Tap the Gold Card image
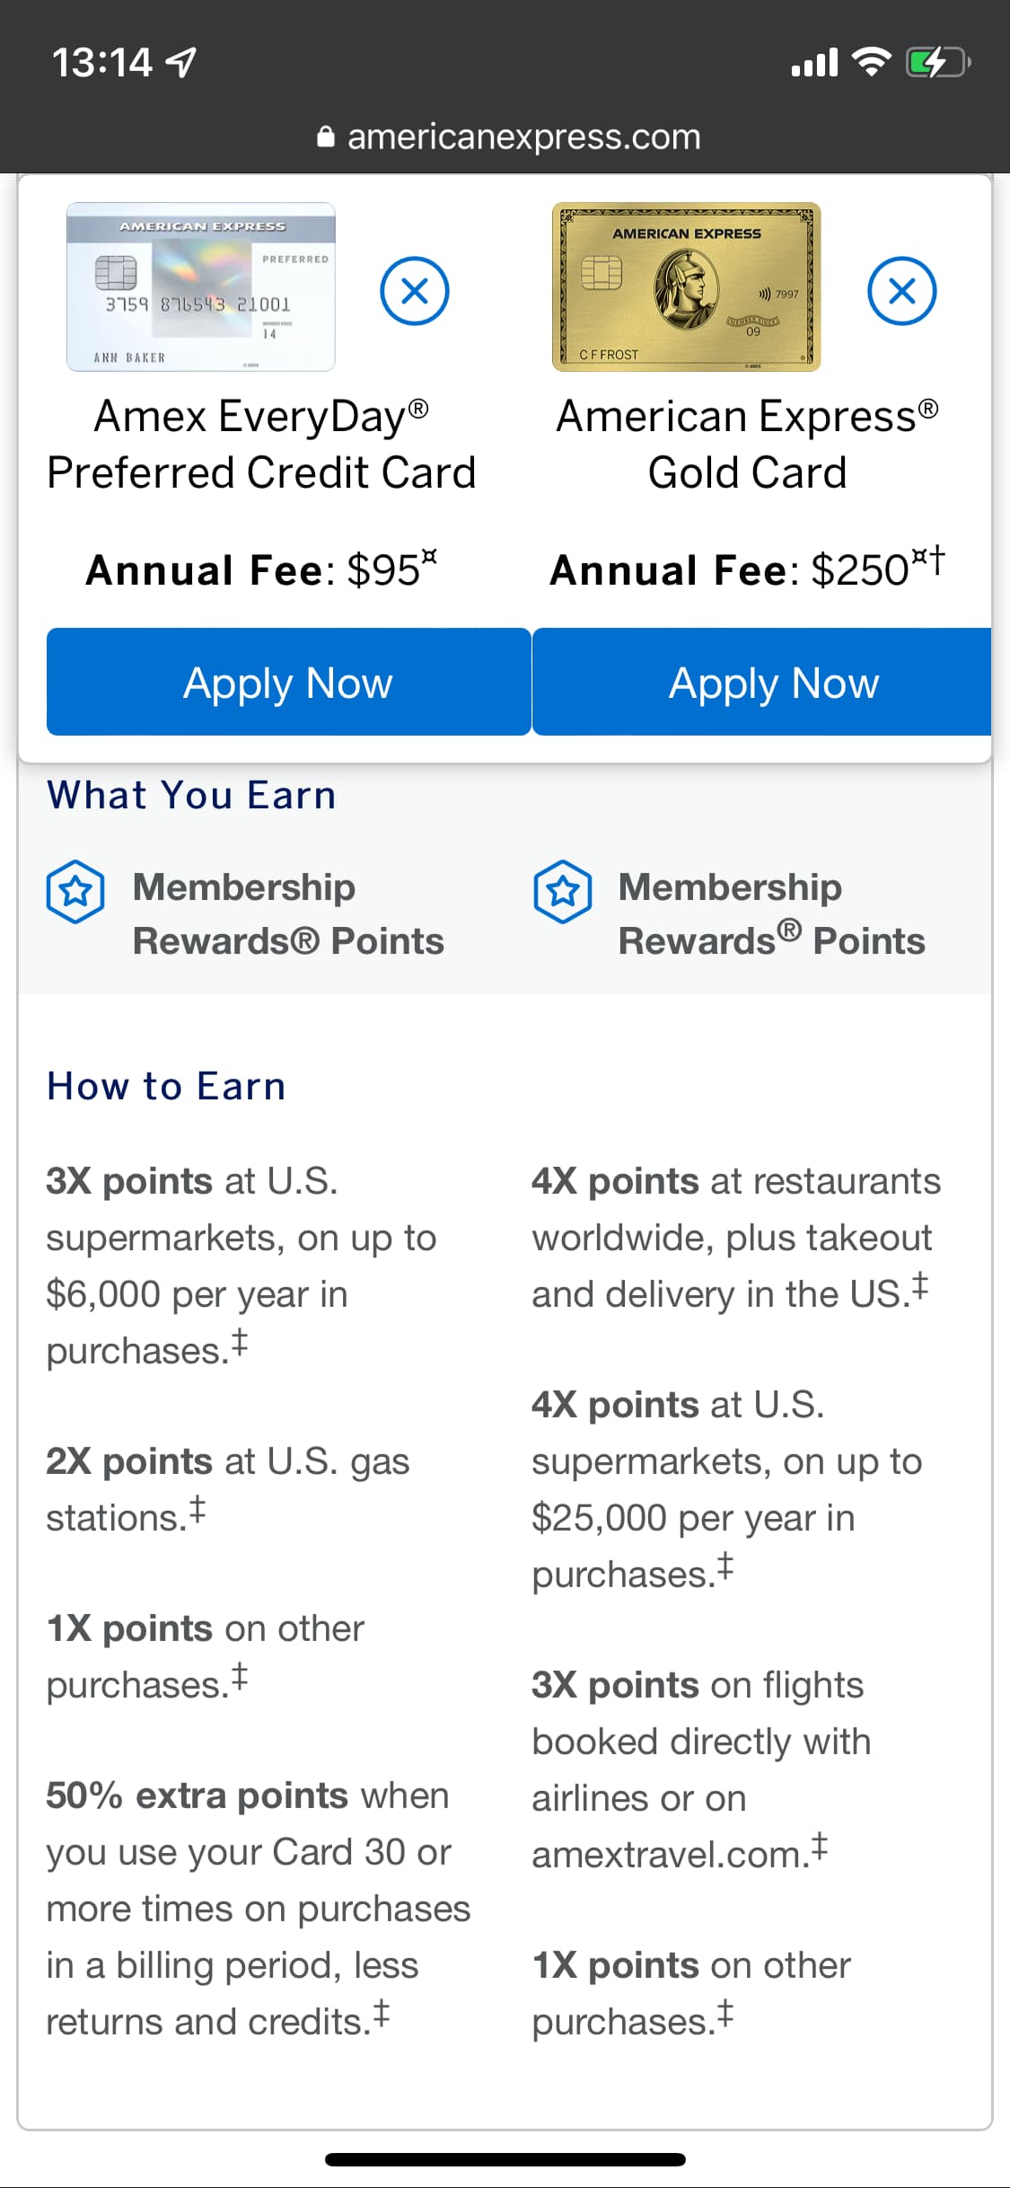The width and height of the screenshot is (1010, 2188). (686, 287)
